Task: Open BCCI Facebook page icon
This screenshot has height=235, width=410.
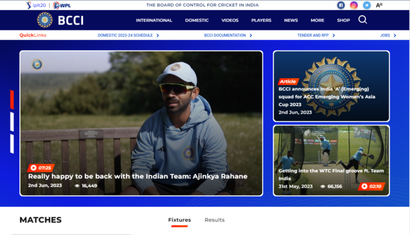Action: (341, 5)
